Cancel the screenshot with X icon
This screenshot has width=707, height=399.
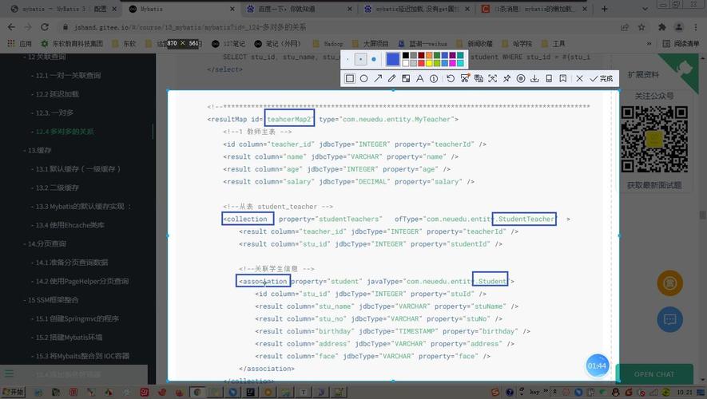tap(578, 79)
